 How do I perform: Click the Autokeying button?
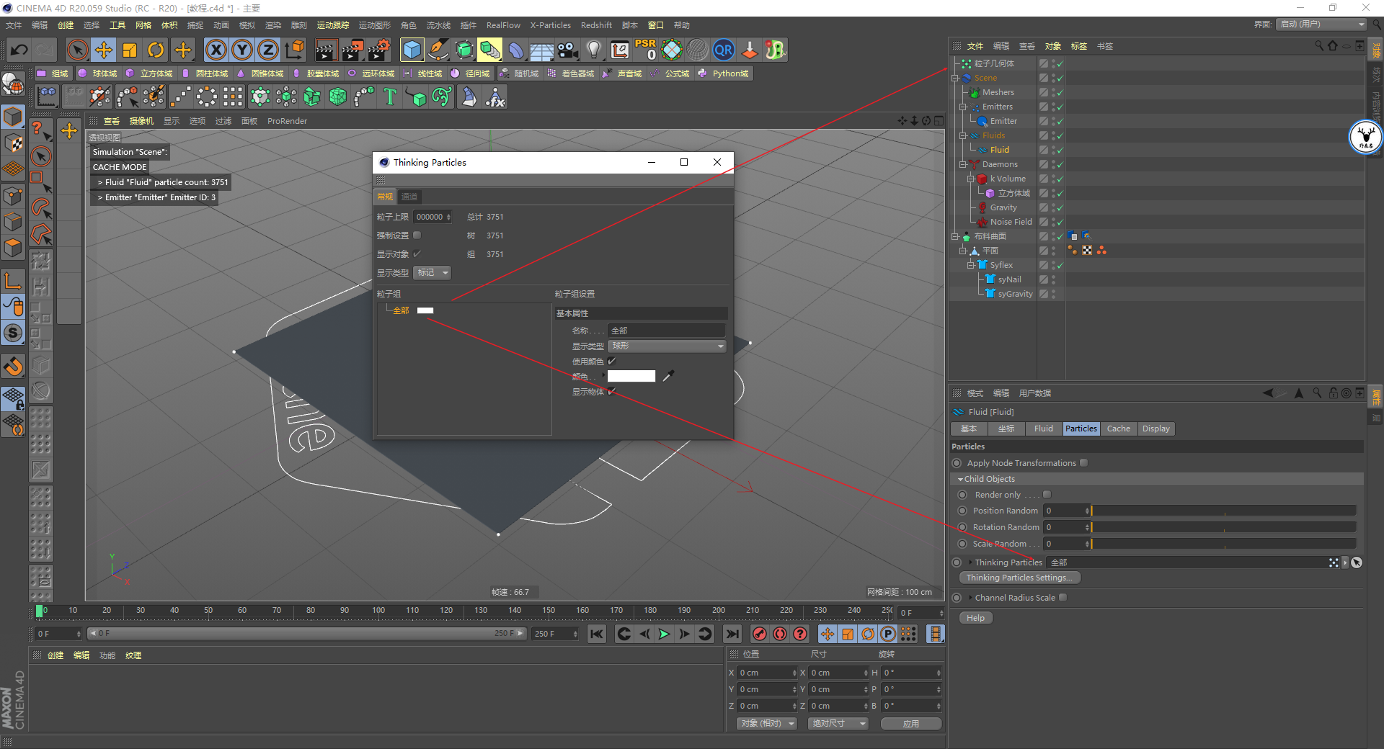[780, 634]
